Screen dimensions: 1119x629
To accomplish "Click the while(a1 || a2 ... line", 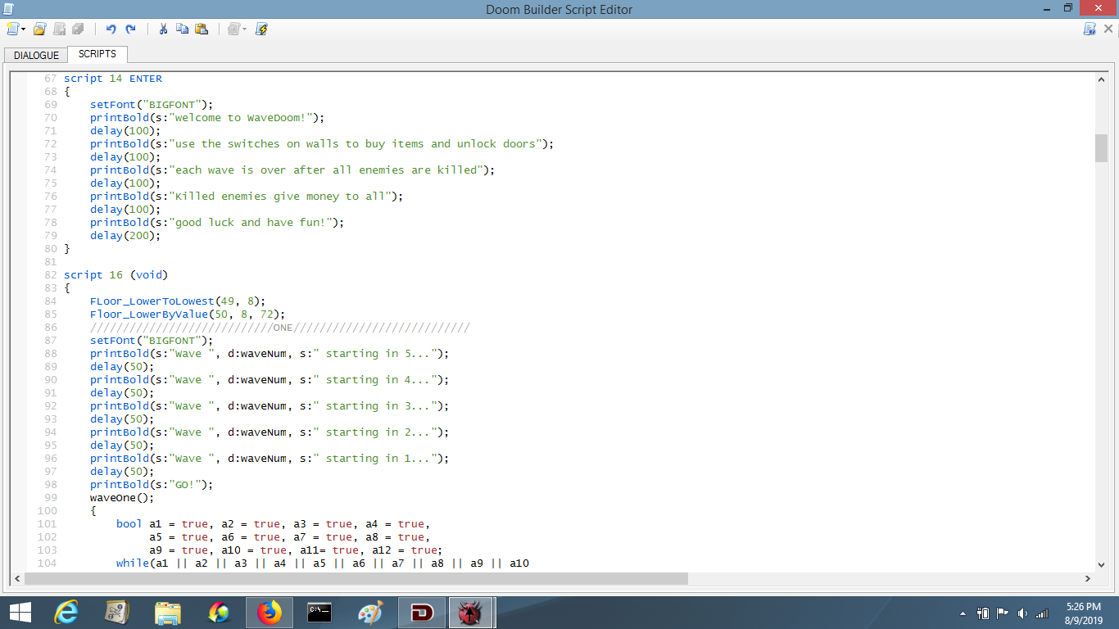I will coord(323,563).
